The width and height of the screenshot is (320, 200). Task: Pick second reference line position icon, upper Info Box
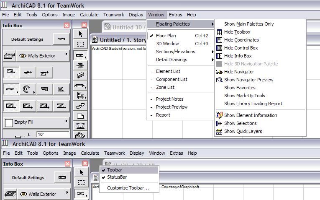[28, 106]
